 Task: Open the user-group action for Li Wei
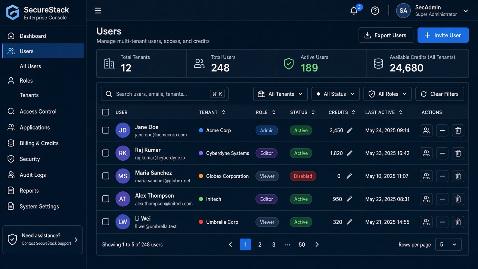[x=426, y=222]
